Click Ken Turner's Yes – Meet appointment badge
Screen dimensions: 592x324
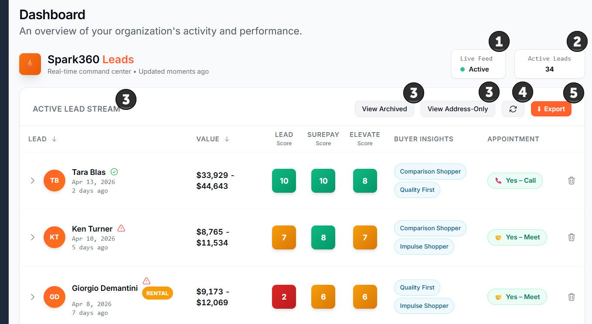click(517, 237)
